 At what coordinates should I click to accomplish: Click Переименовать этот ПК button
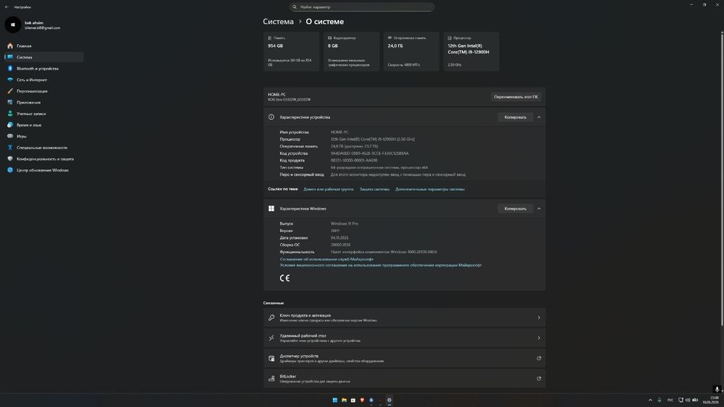(x=515, y=97)
